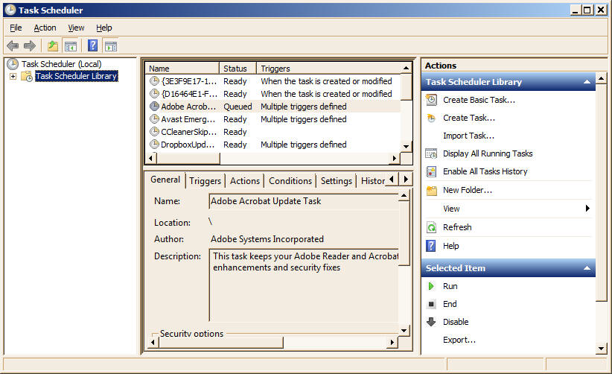Click the green Run play icon

coord(431,286)
